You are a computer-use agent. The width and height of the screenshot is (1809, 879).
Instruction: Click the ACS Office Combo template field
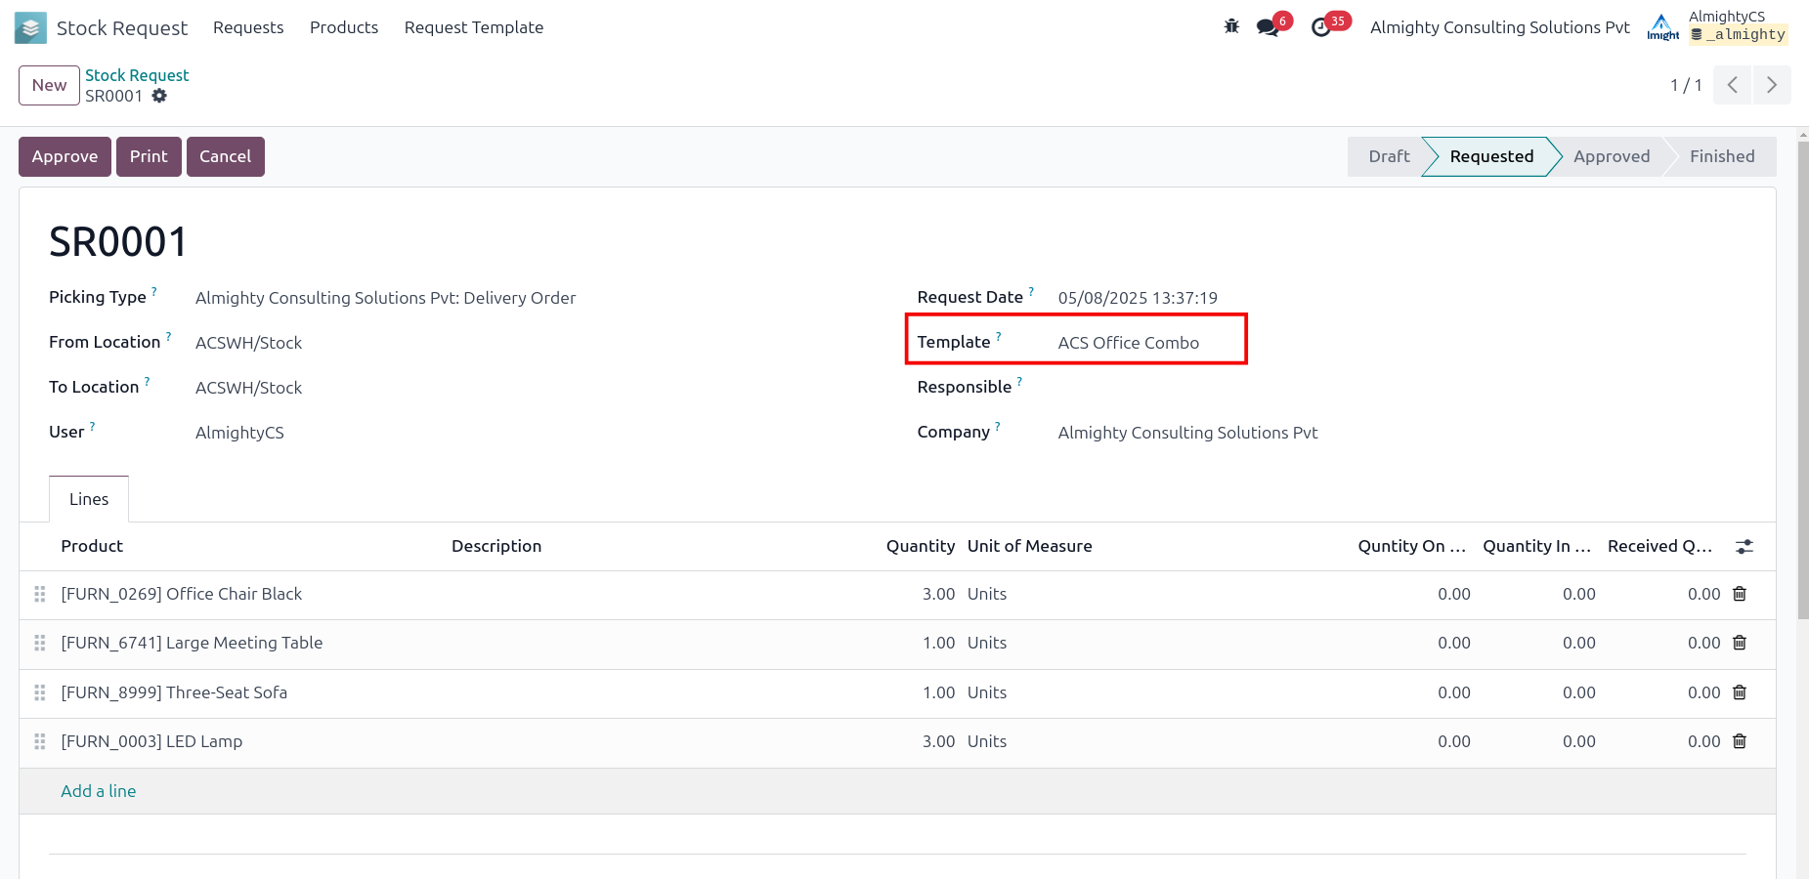pyautogui.click(x=1128, y=343)
